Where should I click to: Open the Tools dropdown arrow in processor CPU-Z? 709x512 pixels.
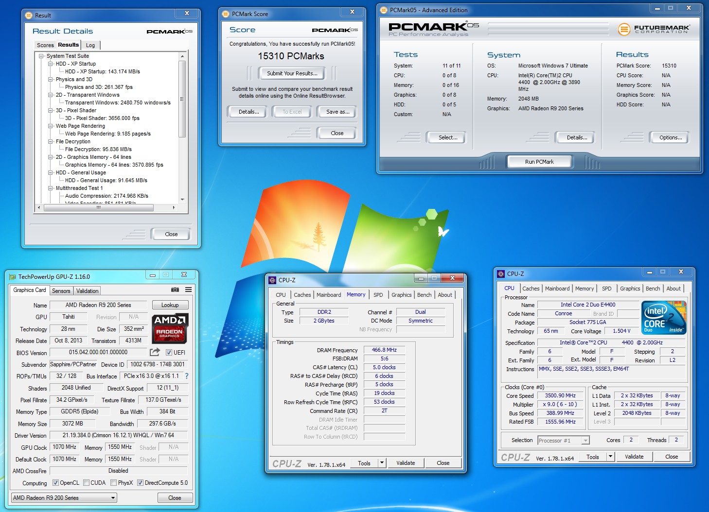pos(611,457)
